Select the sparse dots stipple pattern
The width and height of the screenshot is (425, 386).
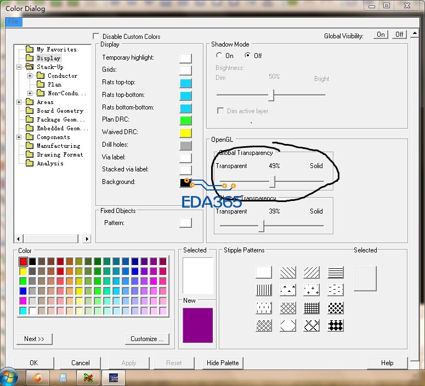[264, 308]
